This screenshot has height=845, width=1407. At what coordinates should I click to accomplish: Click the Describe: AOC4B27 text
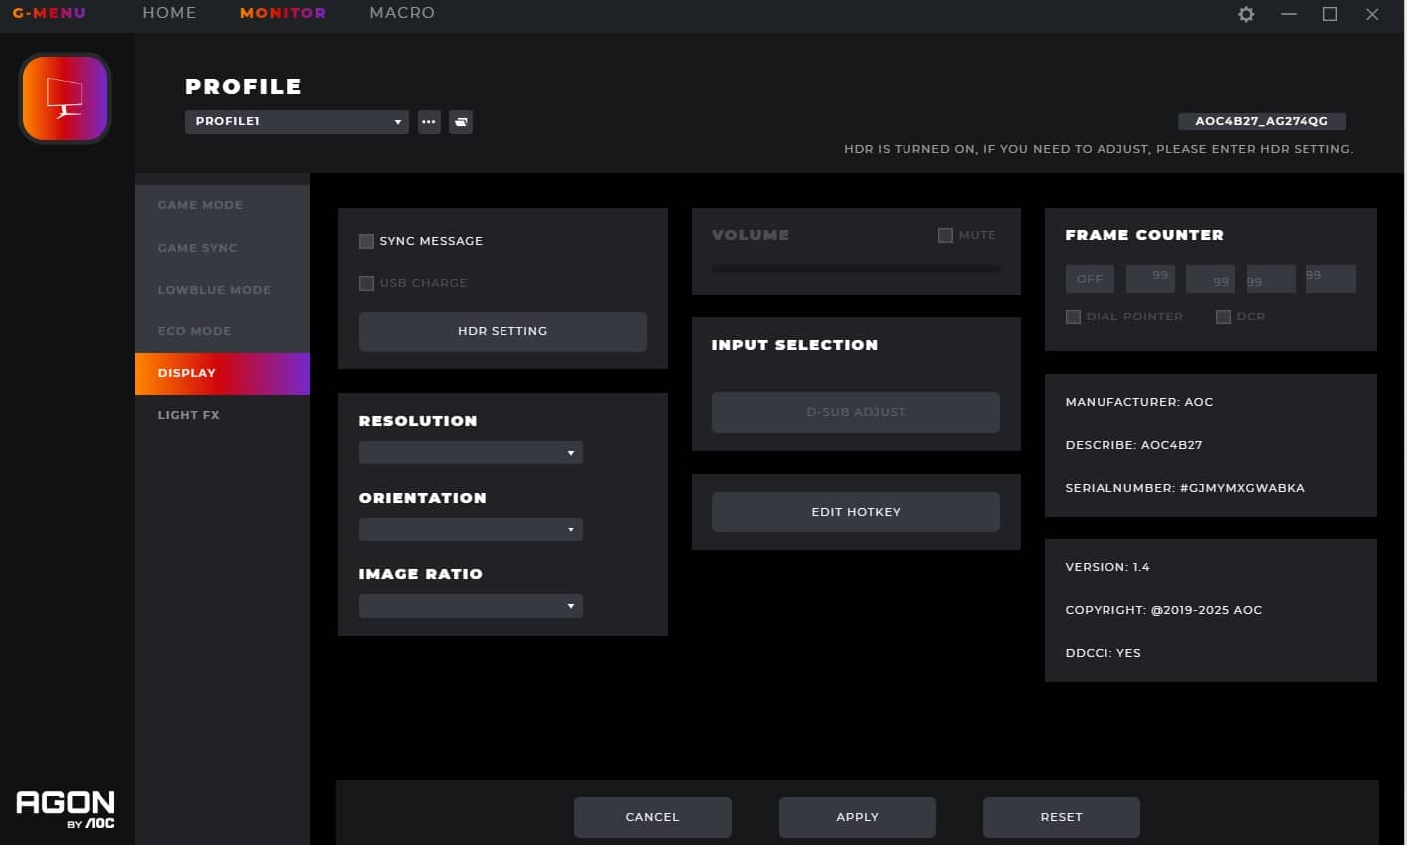[1133, 445]
